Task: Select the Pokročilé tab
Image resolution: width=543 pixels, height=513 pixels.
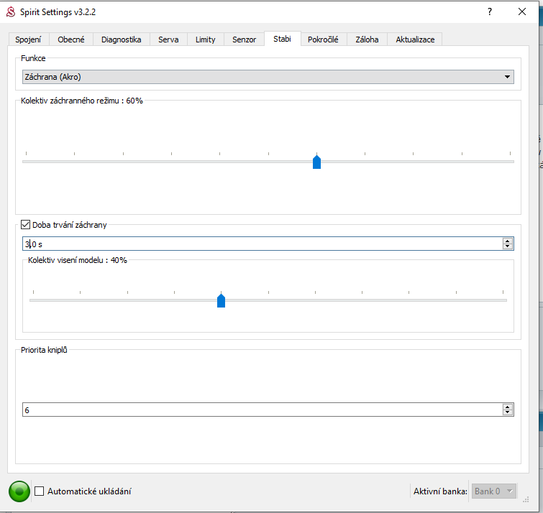Action: [323, 40]
